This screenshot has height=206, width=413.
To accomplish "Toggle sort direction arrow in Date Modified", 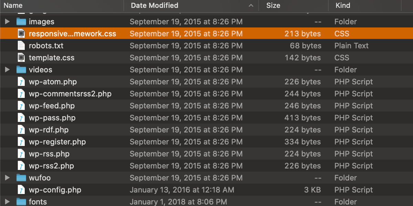I will click(251, 5).
